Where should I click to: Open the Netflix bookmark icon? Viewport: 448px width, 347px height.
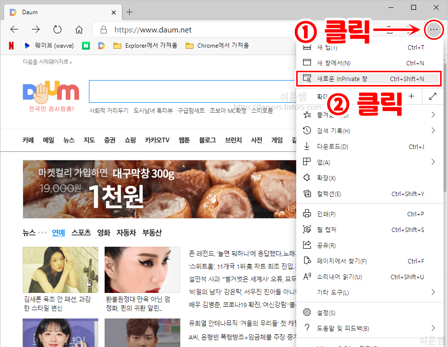click(x=11, y=45)
